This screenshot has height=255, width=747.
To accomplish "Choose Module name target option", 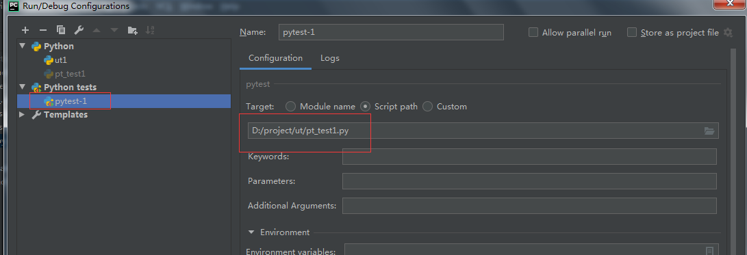I will click(x=290, y=107).
